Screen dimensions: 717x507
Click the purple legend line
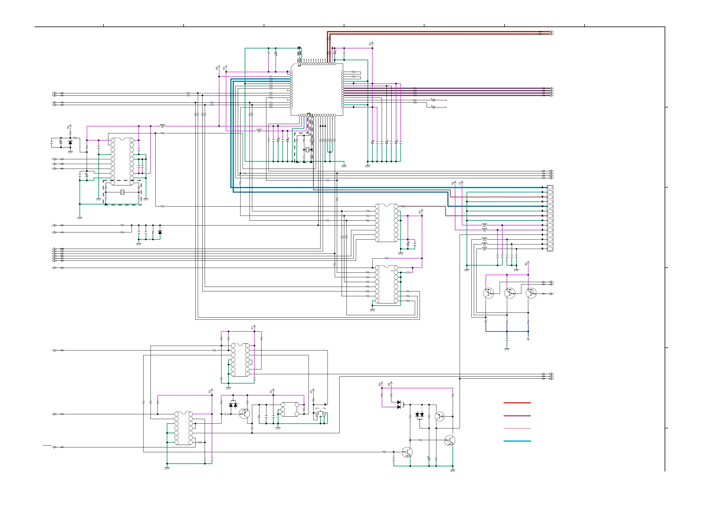coord(517,416)
